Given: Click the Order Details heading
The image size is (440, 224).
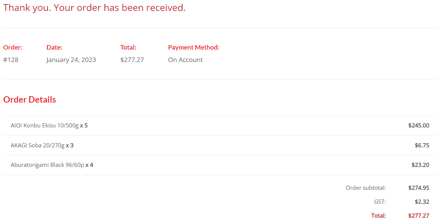Looking at the screenshot, I should [29, 100].
